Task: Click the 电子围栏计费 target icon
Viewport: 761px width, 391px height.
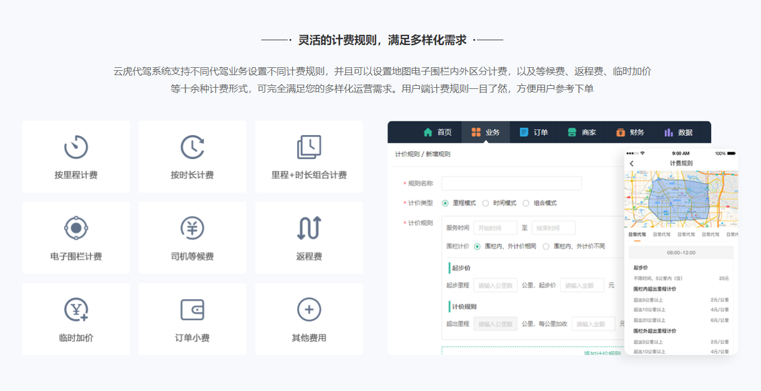Action: (76, 228)
